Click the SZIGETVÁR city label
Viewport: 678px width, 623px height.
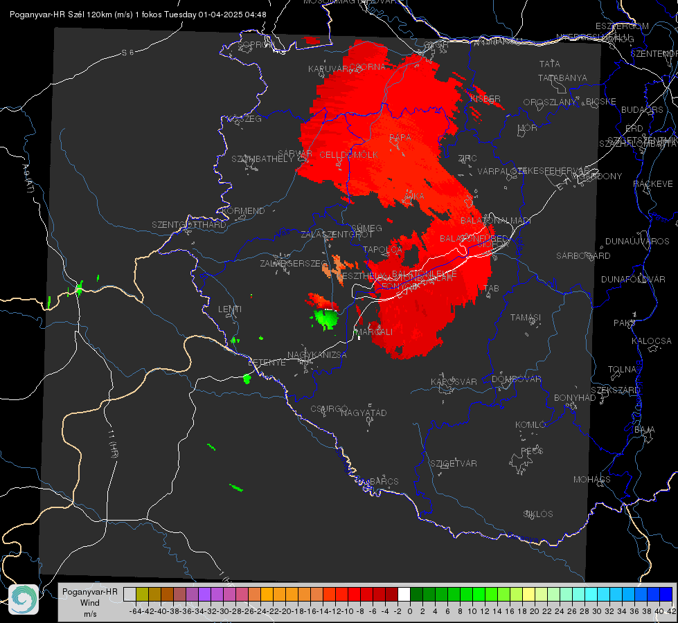(454, 464)
